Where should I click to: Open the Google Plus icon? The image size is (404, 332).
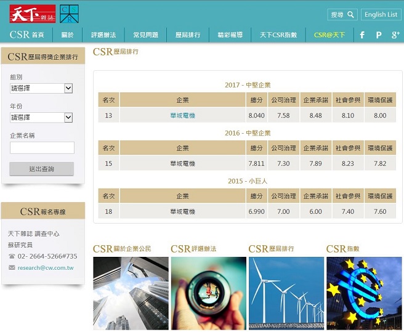395,34
